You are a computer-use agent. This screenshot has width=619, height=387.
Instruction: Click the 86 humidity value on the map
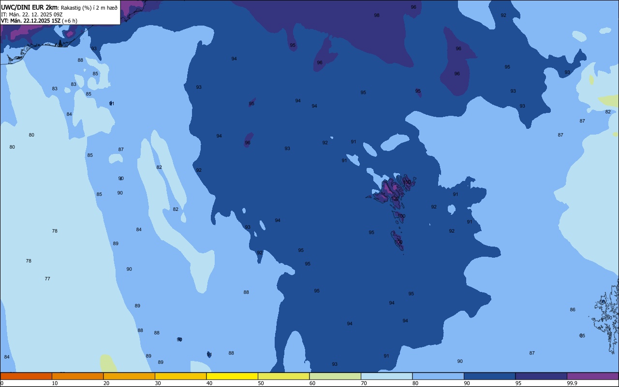[573, 310]
